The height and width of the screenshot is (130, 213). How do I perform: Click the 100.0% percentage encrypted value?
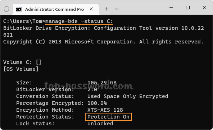coord(97,103)
